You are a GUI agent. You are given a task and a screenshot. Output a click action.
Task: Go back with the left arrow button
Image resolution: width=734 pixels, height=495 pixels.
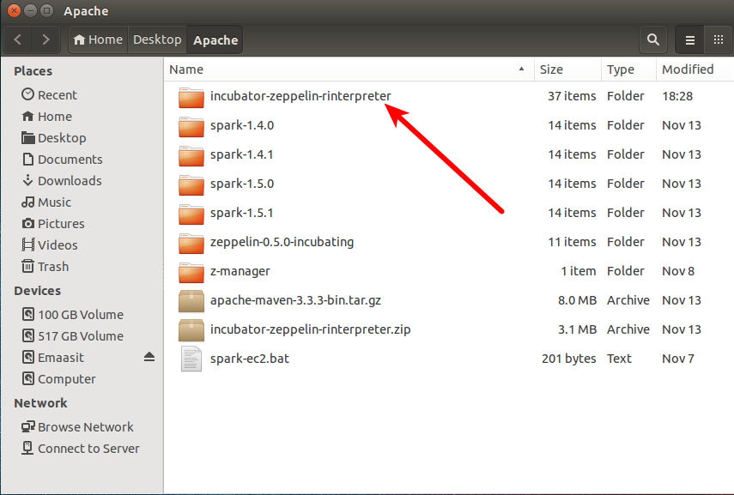18,39
